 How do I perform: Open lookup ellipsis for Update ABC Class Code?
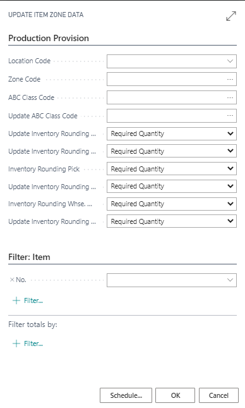pos(230,116)
